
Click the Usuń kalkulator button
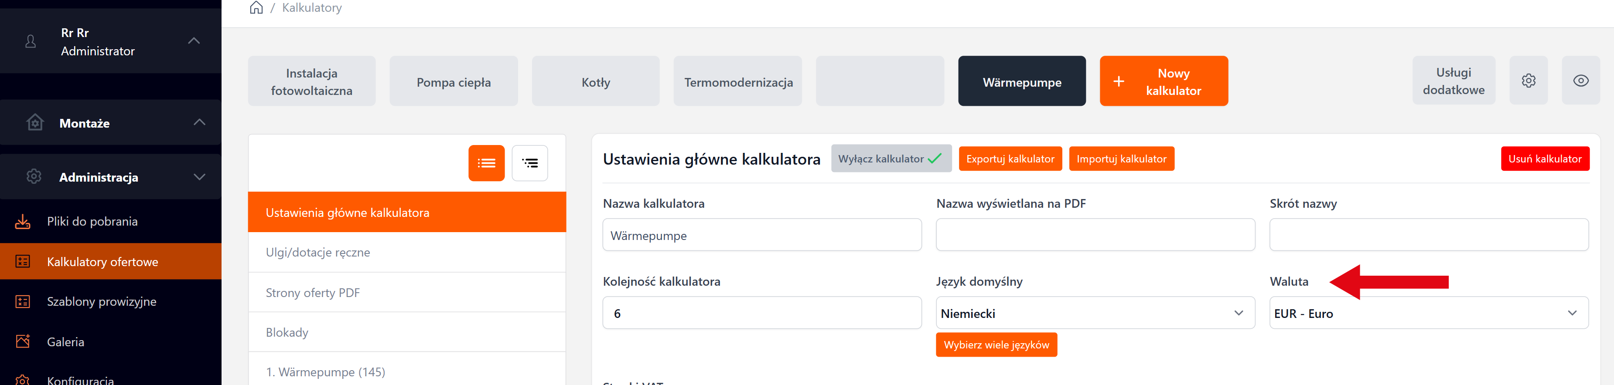click(x=1546, y=159)
